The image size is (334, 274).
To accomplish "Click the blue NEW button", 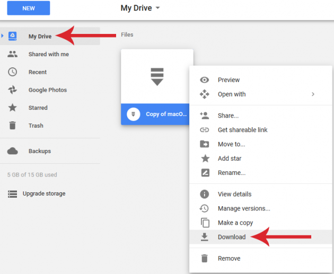I will (x=29, y=8).
